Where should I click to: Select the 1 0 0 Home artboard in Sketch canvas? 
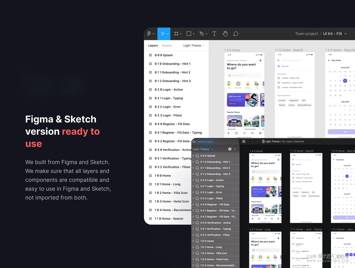coord(265,188)
